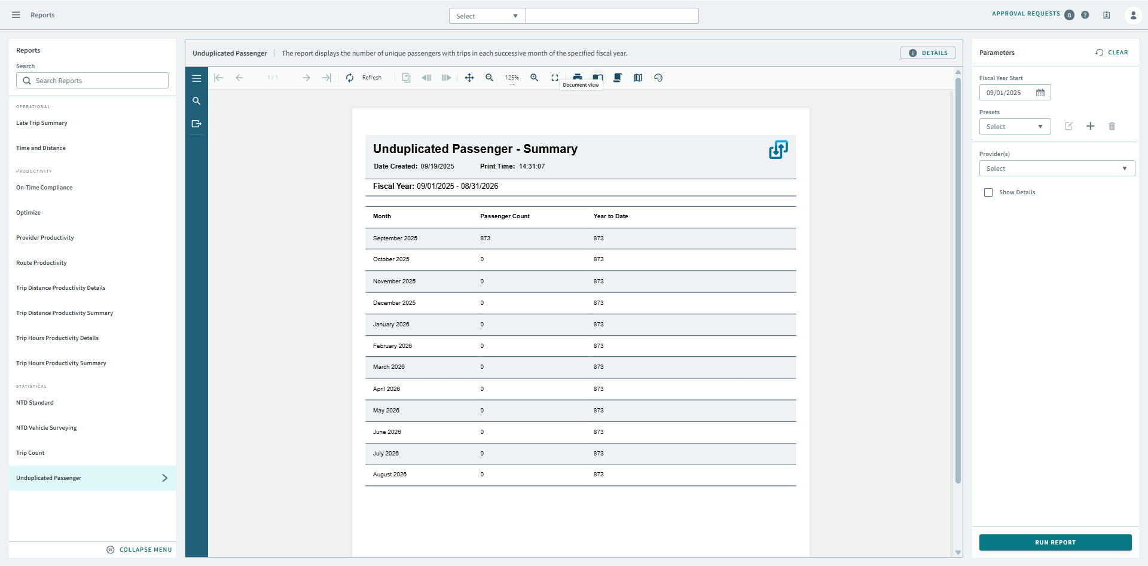Zoom out on the report preview

pos(490,78)
